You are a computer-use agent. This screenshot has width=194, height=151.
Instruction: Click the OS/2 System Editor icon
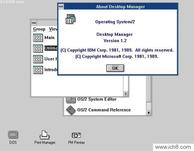[71, 100]
